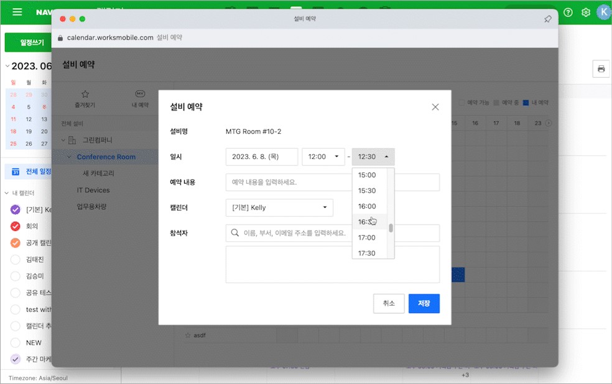Image resolution: width=612 pixels, height=384 pixels.
Task: Click the 예약 중 gray legend swatch
Action: (496, 103)
